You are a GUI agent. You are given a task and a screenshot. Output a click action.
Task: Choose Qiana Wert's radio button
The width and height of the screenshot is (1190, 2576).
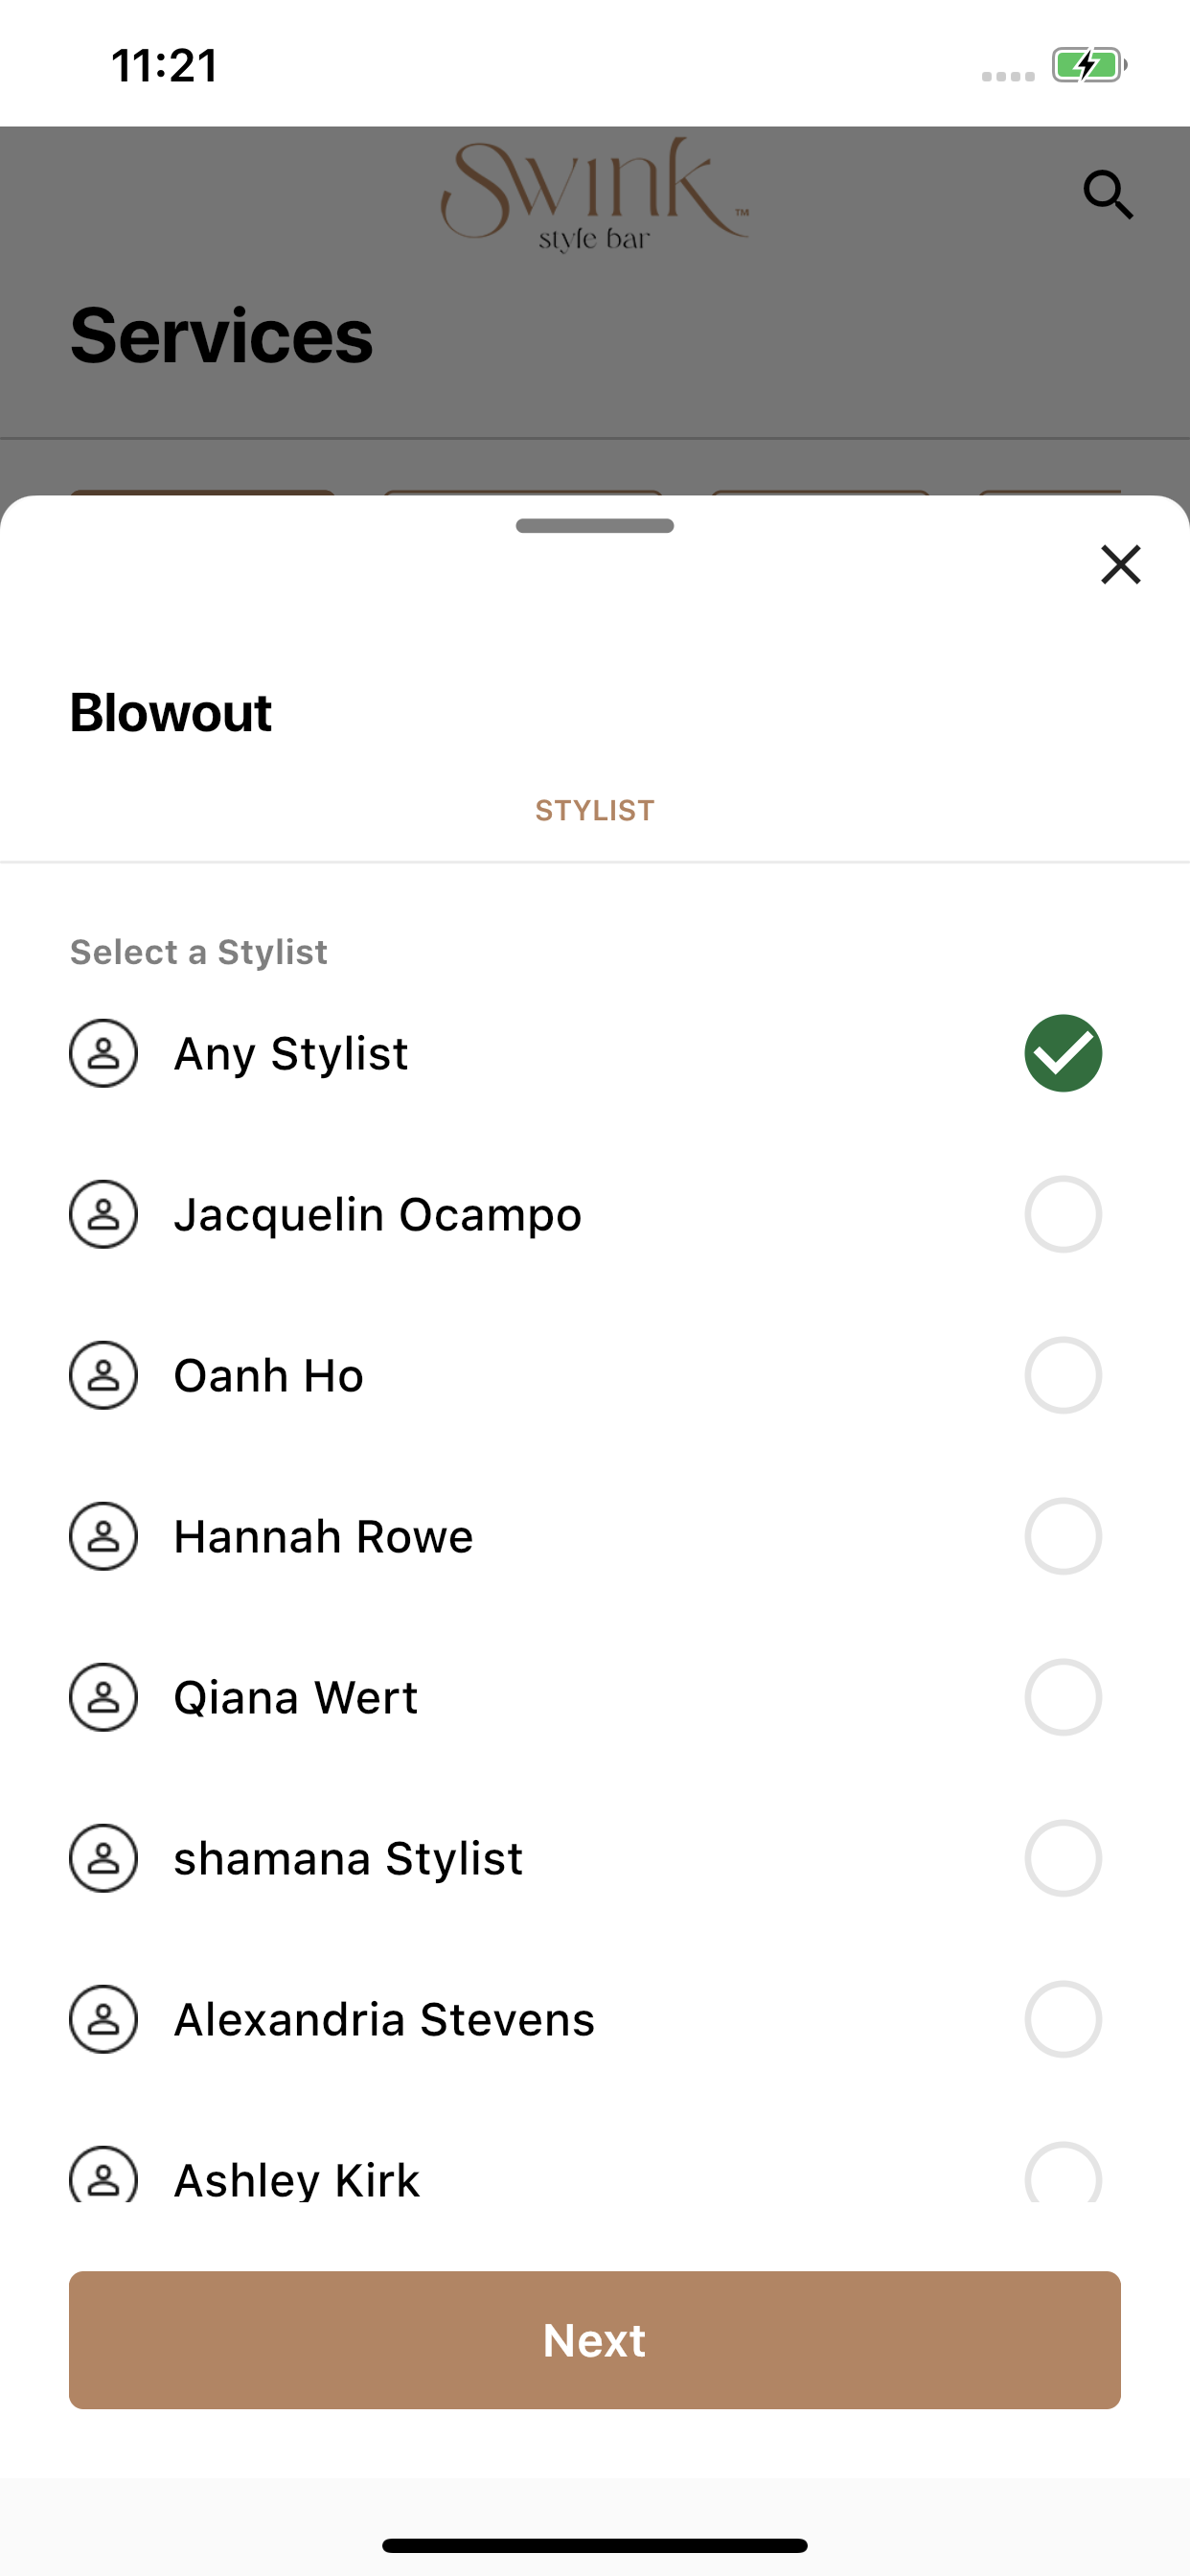[x=1063, y=1697]
